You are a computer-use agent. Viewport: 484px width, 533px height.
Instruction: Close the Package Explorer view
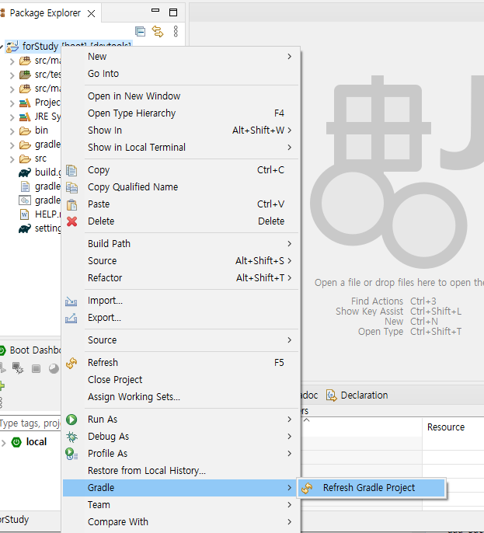pyautogui.click(x=91, y=14)
